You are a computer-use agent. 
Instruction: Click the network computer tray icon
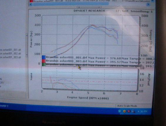click(133, 111)
